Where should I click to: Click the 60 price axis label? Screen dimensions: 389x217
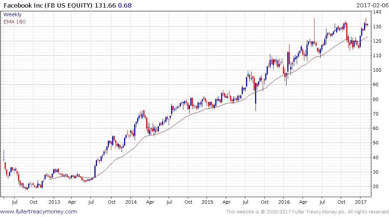tap(376, 128)
